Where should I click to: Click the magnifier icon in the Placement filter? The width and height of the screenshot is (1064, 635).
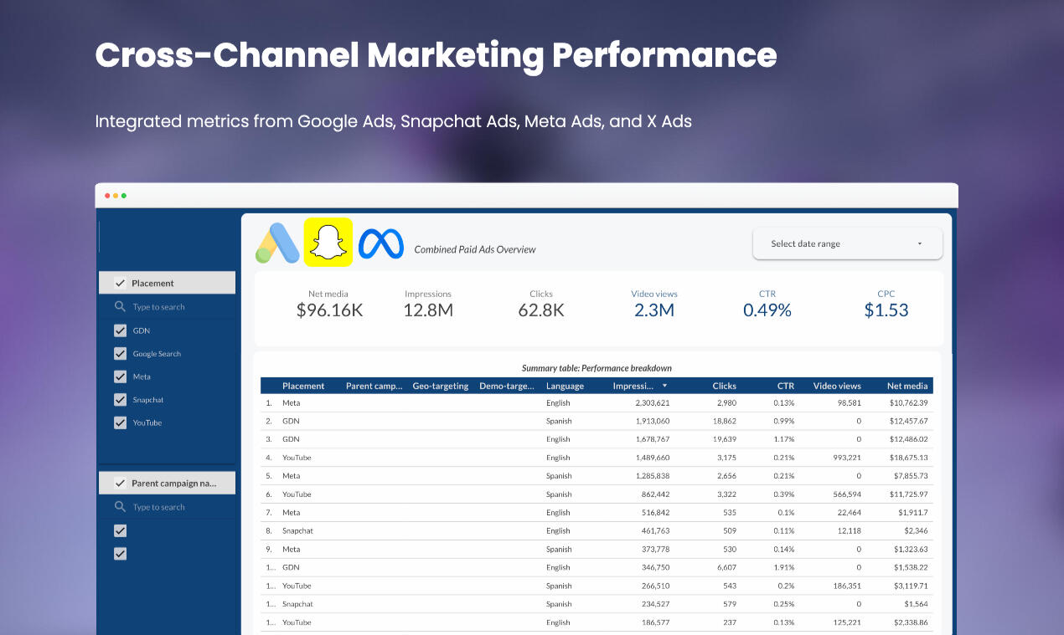(121, 307)
